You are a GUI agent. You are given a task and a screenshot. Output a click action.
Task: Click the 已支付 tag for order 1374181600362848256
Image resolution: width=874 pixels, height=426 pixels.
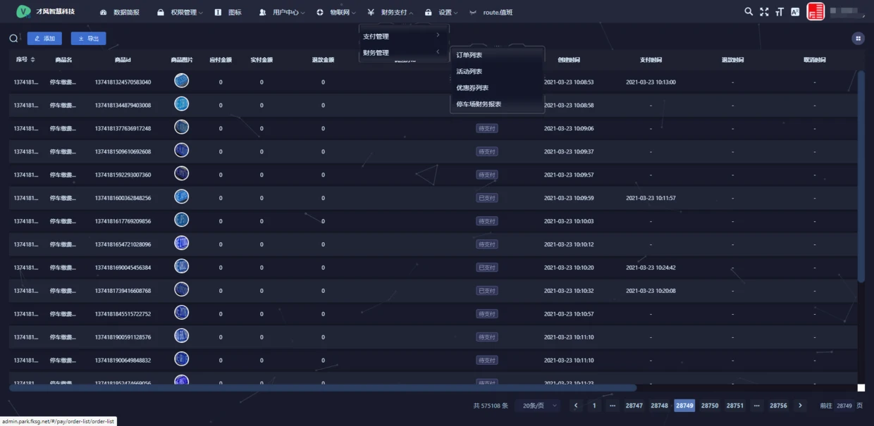[487, 198]
